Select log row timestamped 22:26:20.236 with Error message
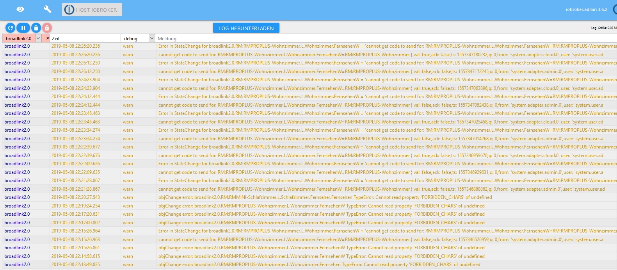 coord(388,46)
